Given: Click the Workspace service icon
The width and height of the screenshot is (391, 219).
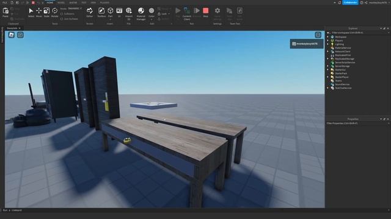Looking at the screenshot, I should tap(332, 36).
